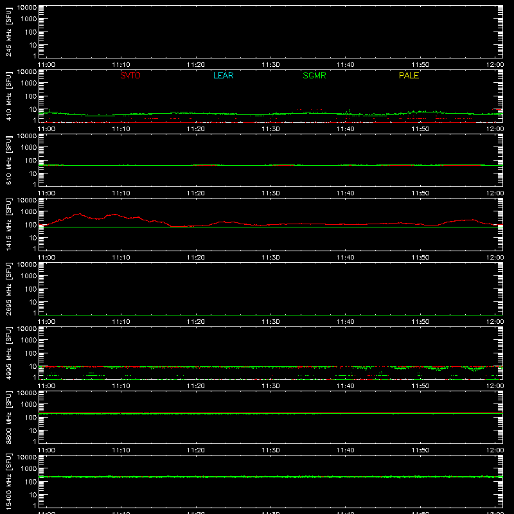This screenshot has width=514, height=514.
Task: Click the green dip near 11:57 on 4995 MHz plot
Action: click(474, 369)
